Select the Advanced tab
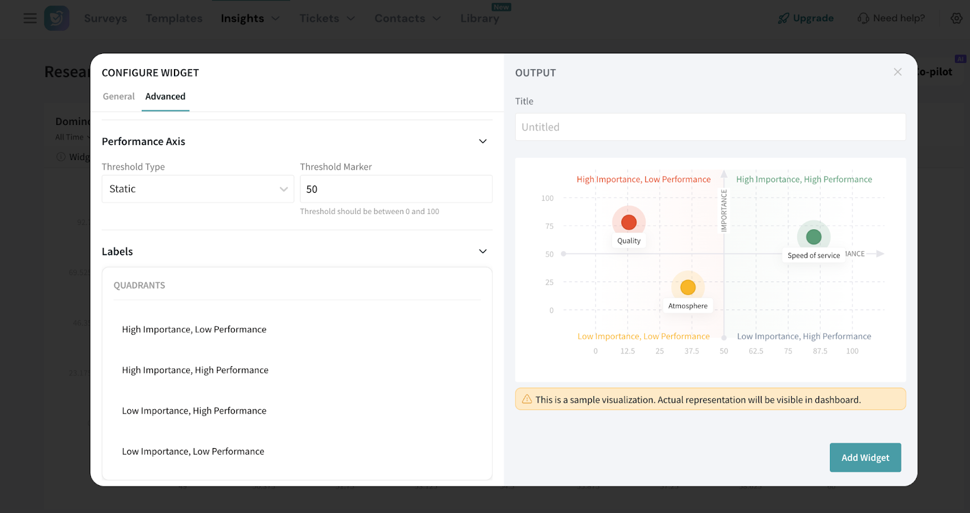The width and height of the screenshot is (970, 513). pos(166,96)
